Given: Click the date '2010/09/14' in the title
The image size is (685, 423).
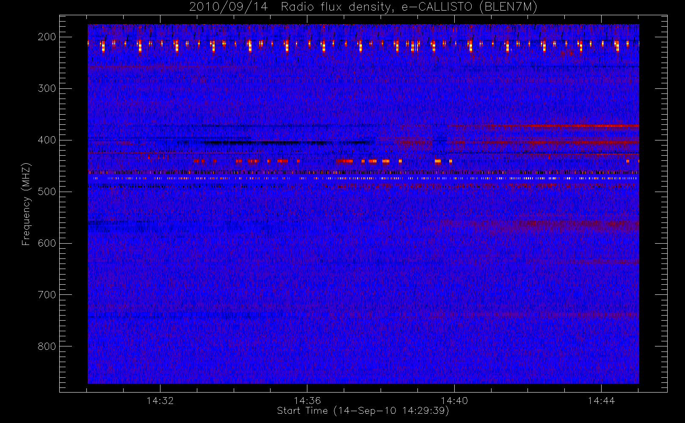Looking at the screenshot, I should (x=229, y=7).
